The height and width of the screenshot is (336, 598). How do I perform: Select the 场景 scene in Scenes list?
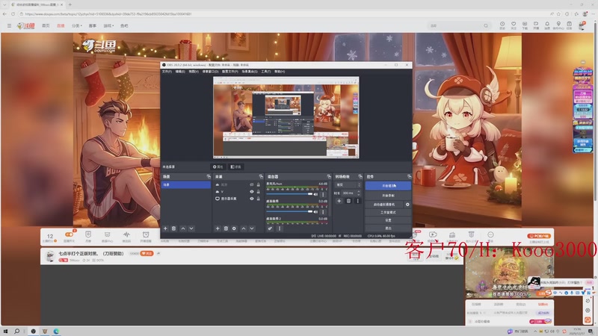tap(185, 184)
